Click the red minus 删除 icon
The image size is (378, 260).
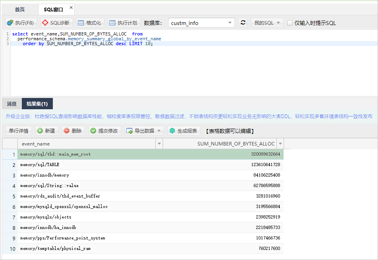pos(67,131)
